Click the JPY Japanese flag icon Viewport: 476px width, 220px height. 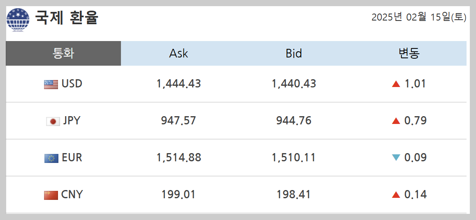pos(53,121)
